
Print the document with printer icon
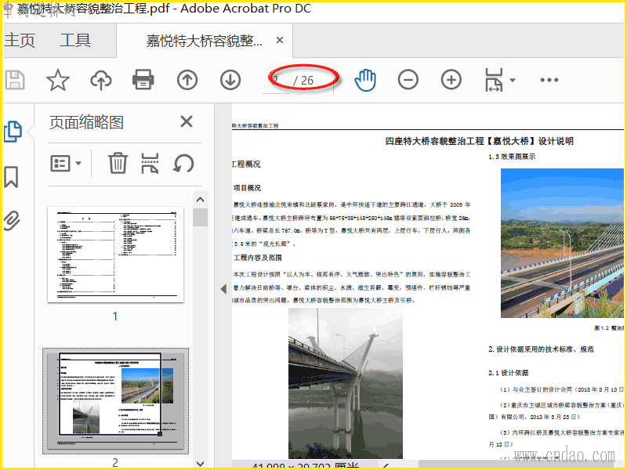pos(143,79)
